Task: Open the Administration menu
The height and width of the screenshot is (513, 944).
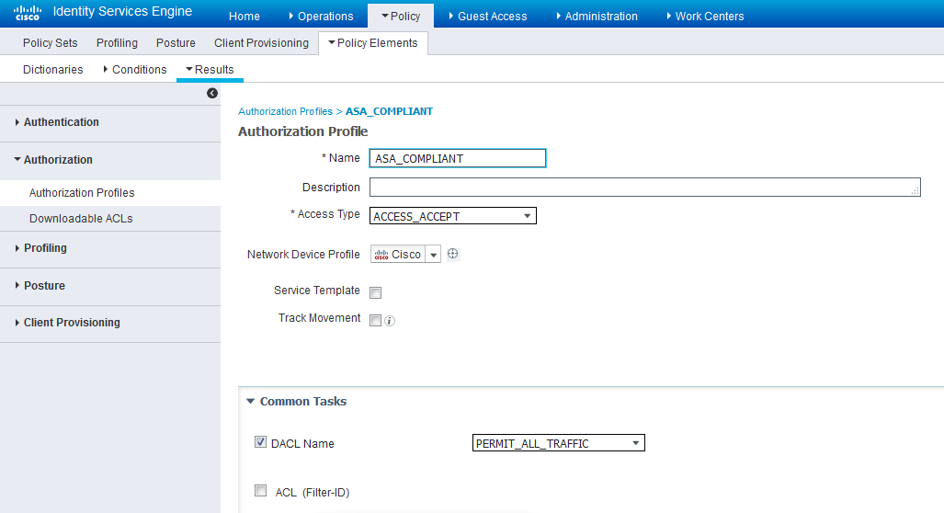Action: (597, 17)
